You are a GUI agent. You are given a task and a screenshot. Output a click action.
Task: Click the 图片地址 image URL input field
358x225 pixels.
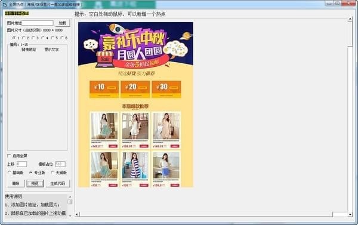pos(38,23)
